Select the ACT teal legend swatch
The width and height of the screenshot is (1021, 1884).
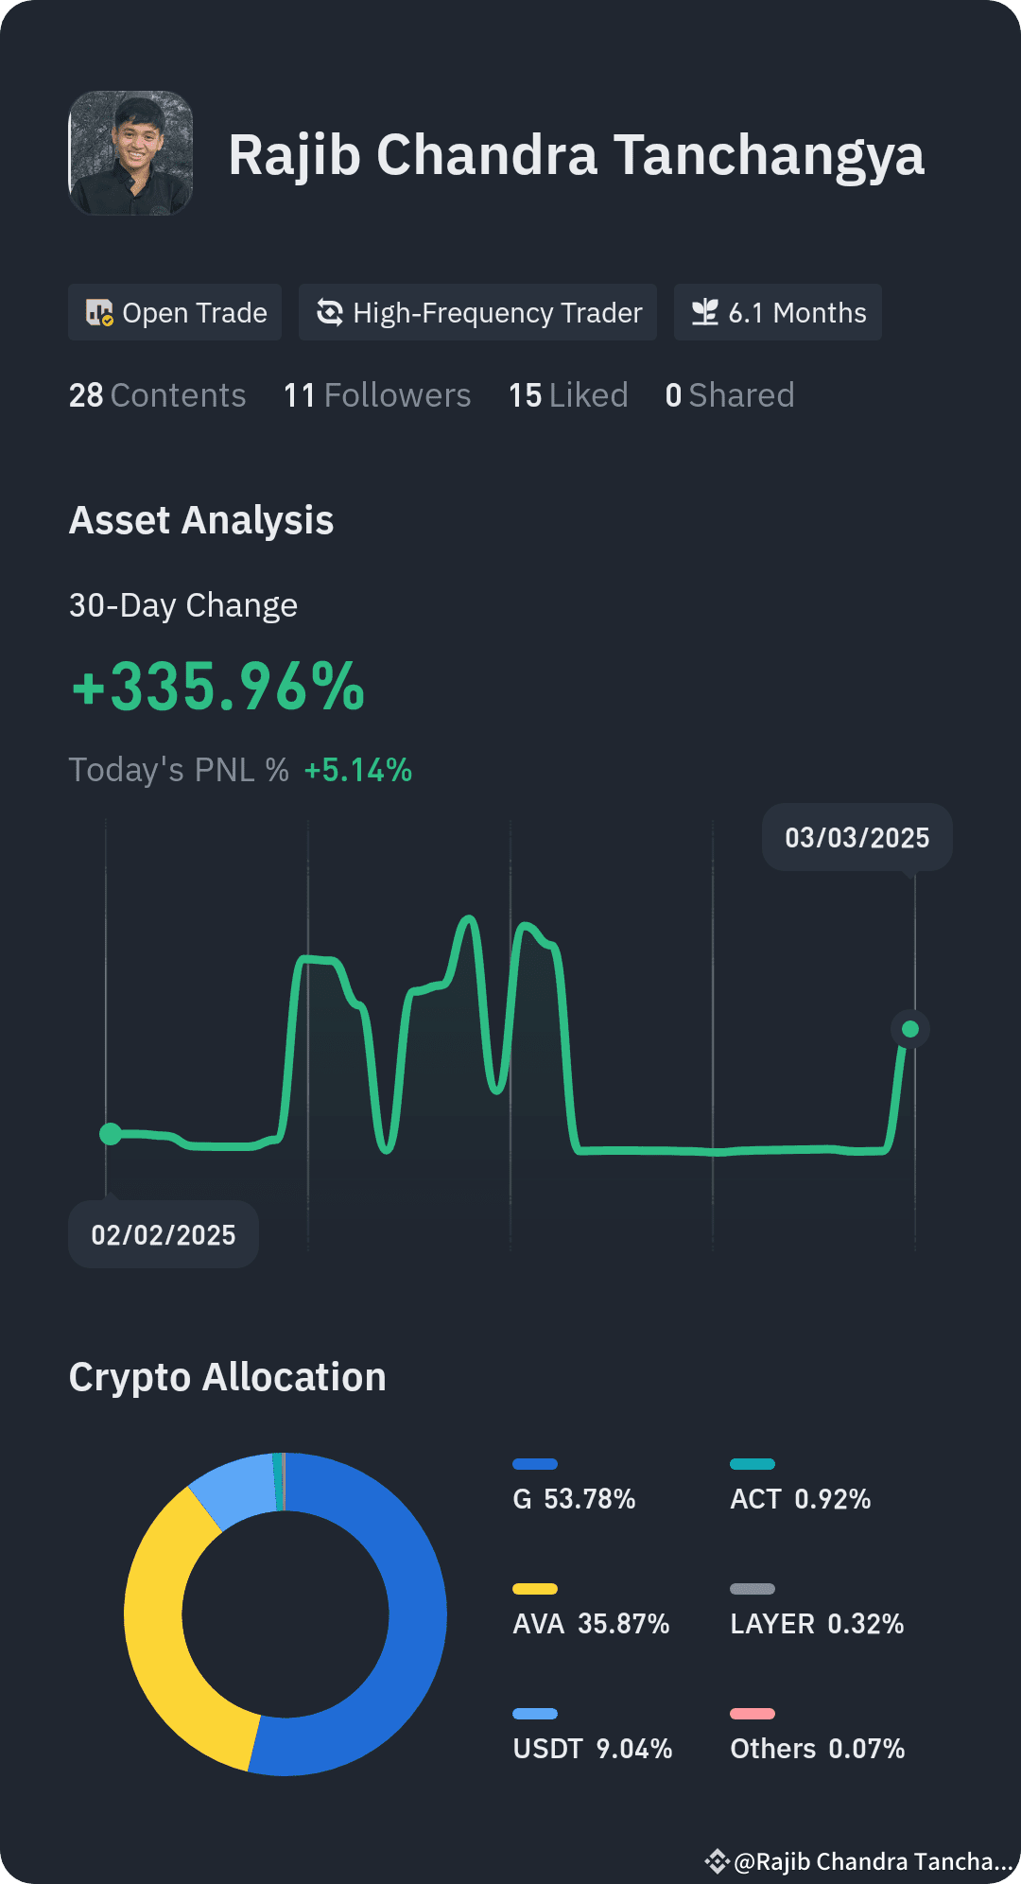pos(752,1464)
